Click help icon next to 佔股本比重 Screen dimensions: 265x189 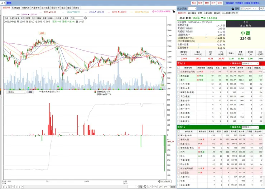pos(198,45)
